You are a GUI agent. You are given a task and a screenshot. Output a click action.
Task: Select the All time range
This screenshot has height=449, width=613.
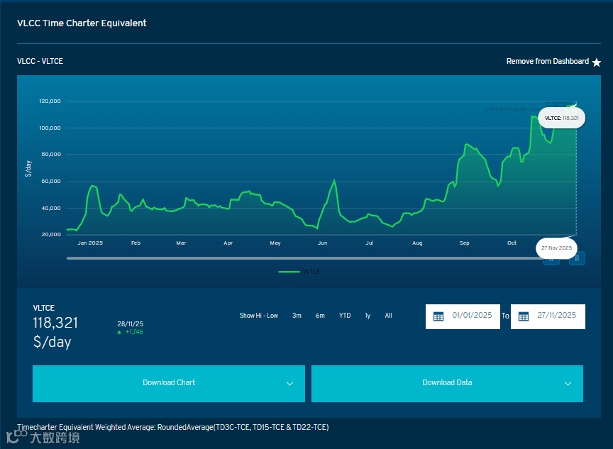point(388,316)
